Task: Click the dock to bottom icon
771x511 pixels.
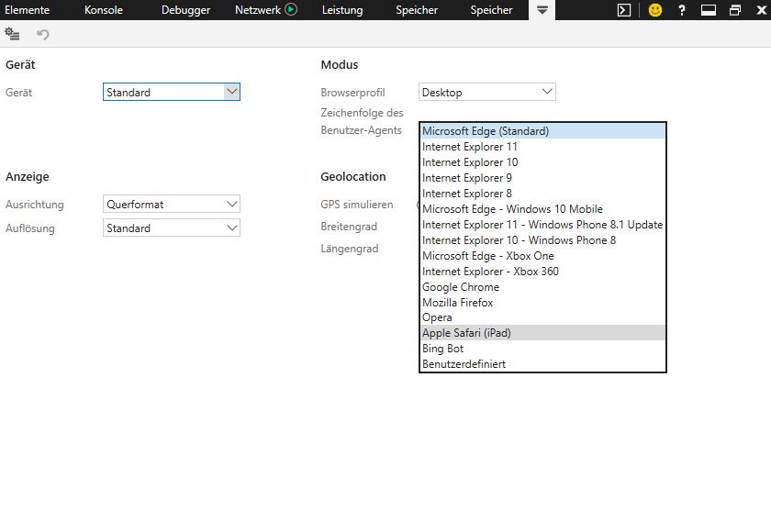Action: tap(708, 10)
